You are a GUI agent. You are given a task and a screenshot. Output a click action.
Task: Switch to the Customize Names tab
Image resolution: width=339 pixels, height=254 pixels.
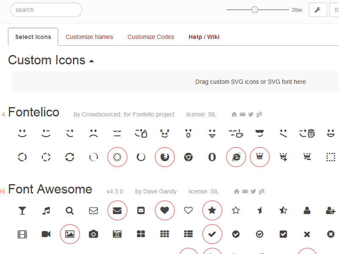pyautogui.click(x=89, y=37)
